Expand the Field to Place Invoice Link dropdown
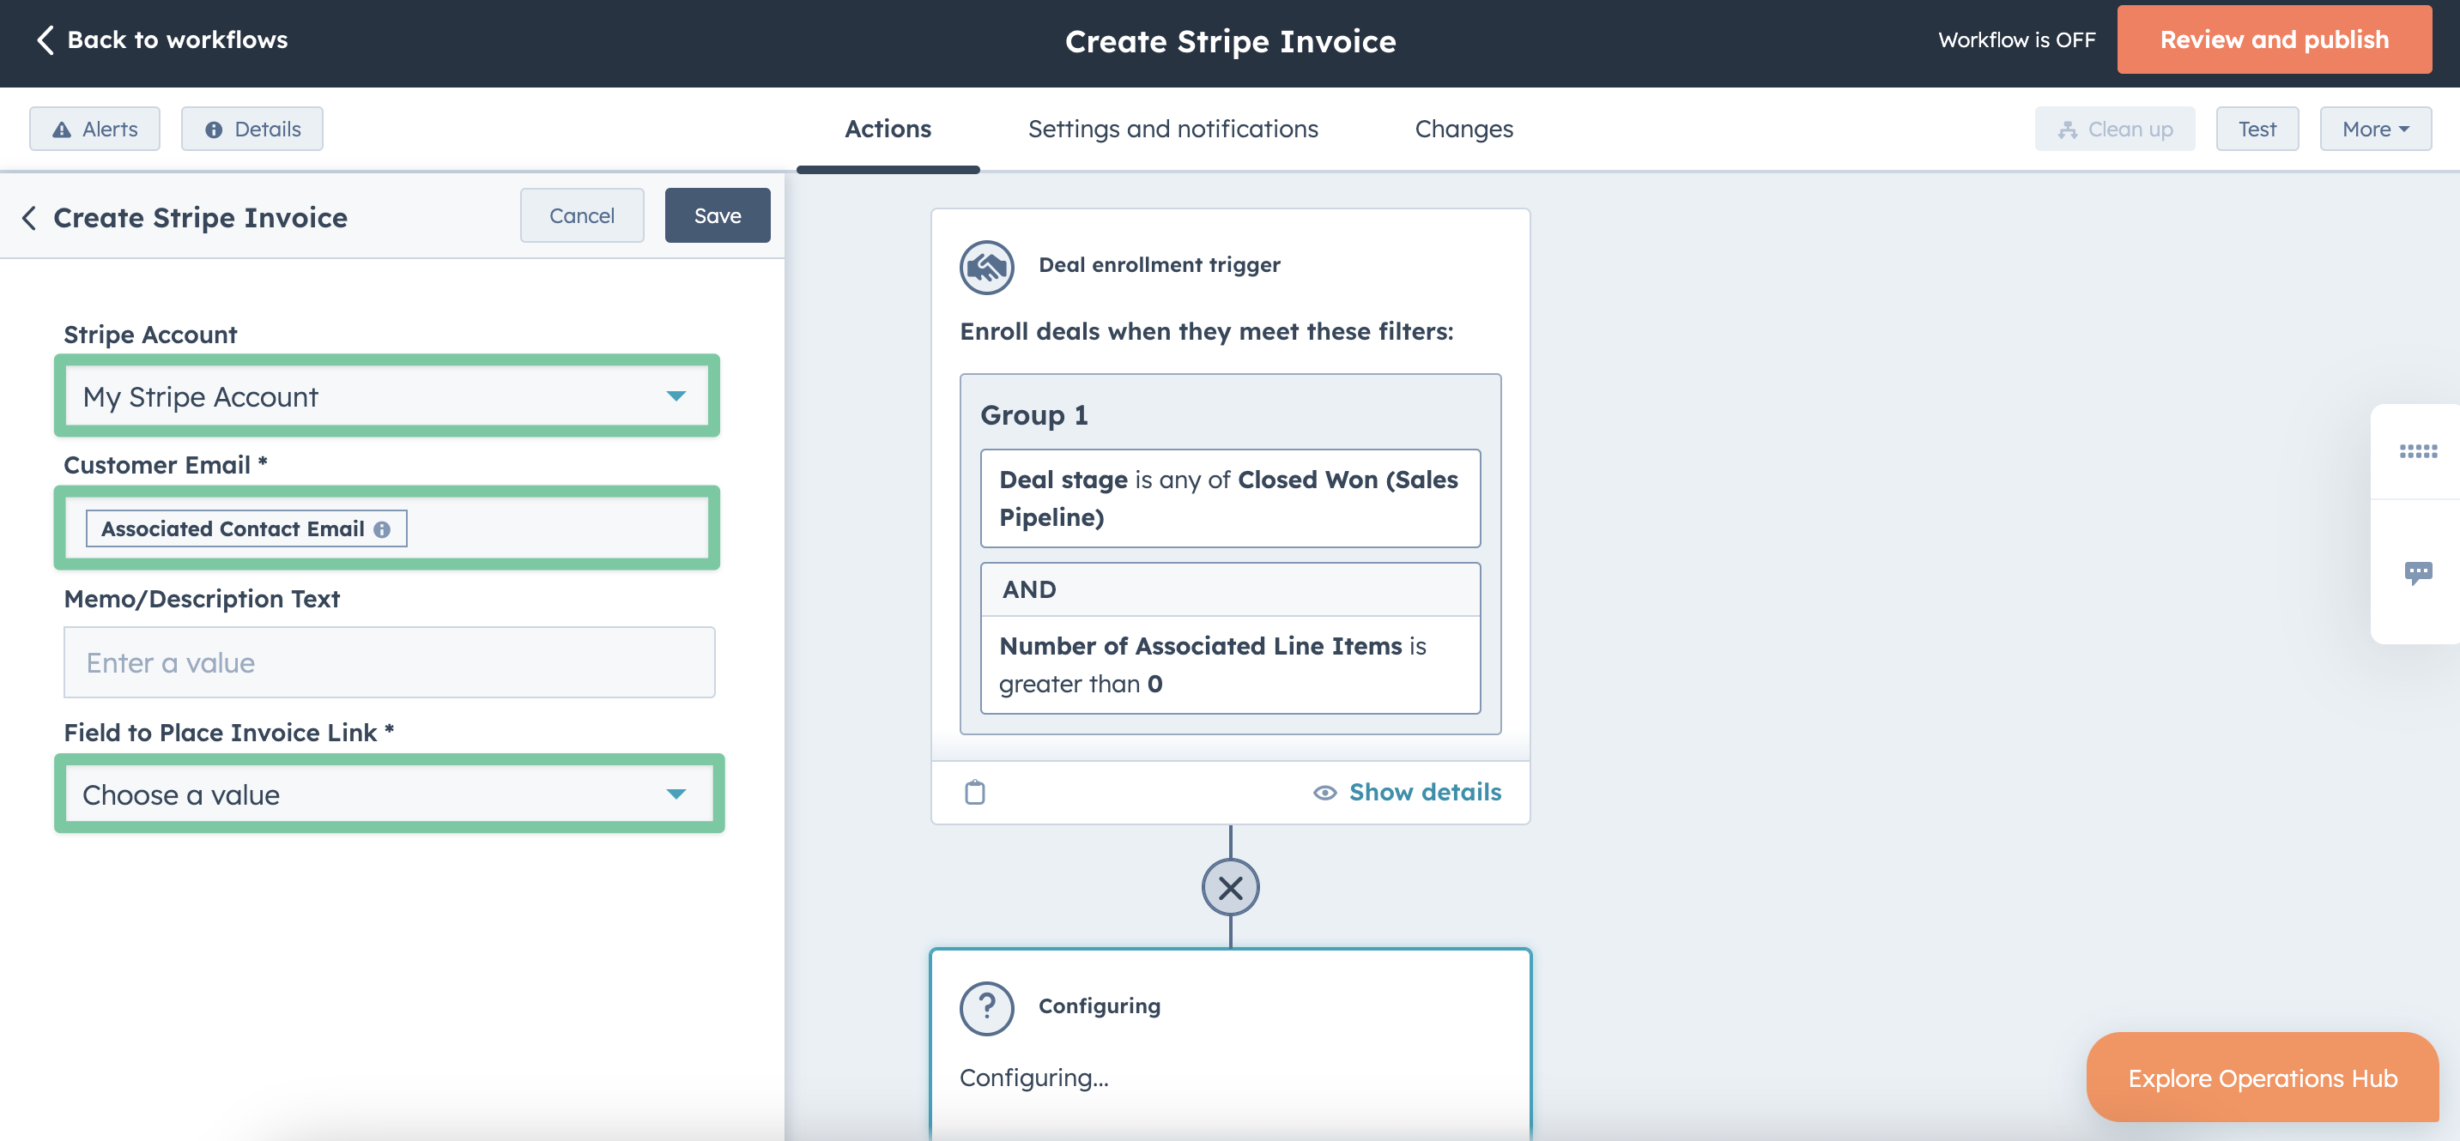This screenshot has width=2460, height=1141. tap(678, 793)
